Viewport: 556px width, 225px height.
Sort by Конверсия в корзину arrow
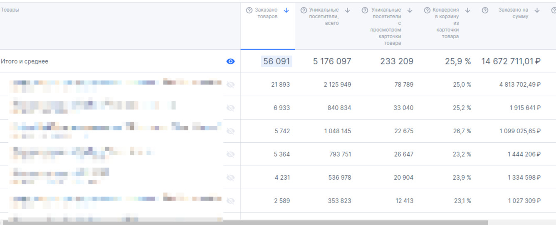467,10
